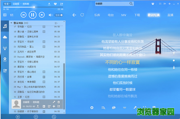This screenshot has width=180, height=119.
Task: Open the 乐库 tab
Action: click(97, 15)
